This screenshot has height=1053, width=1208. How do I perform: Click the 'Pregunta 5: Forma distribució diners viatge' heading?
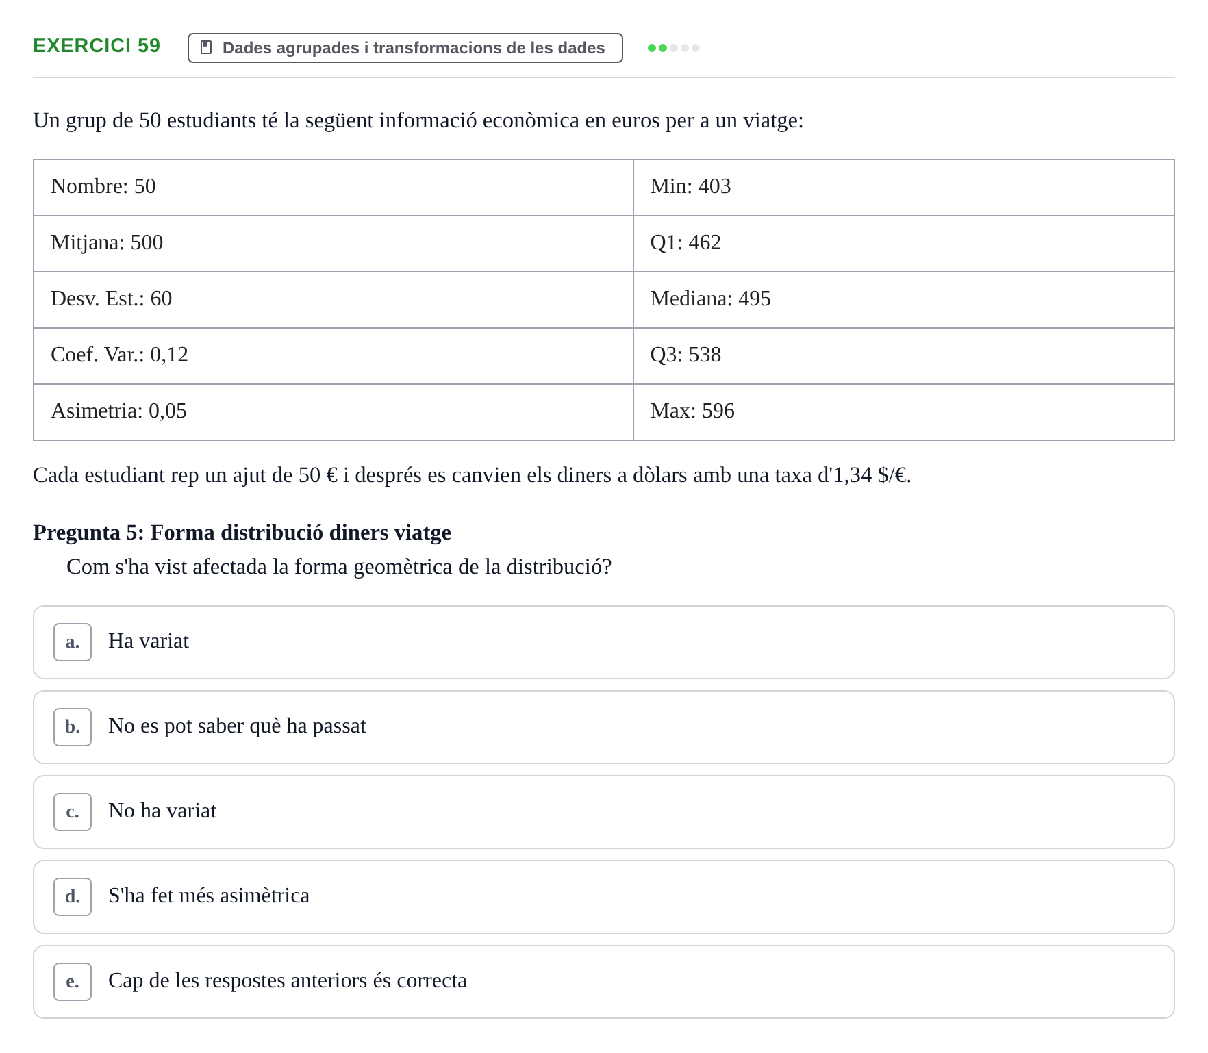pyautogui.click(x=242, y=533)
